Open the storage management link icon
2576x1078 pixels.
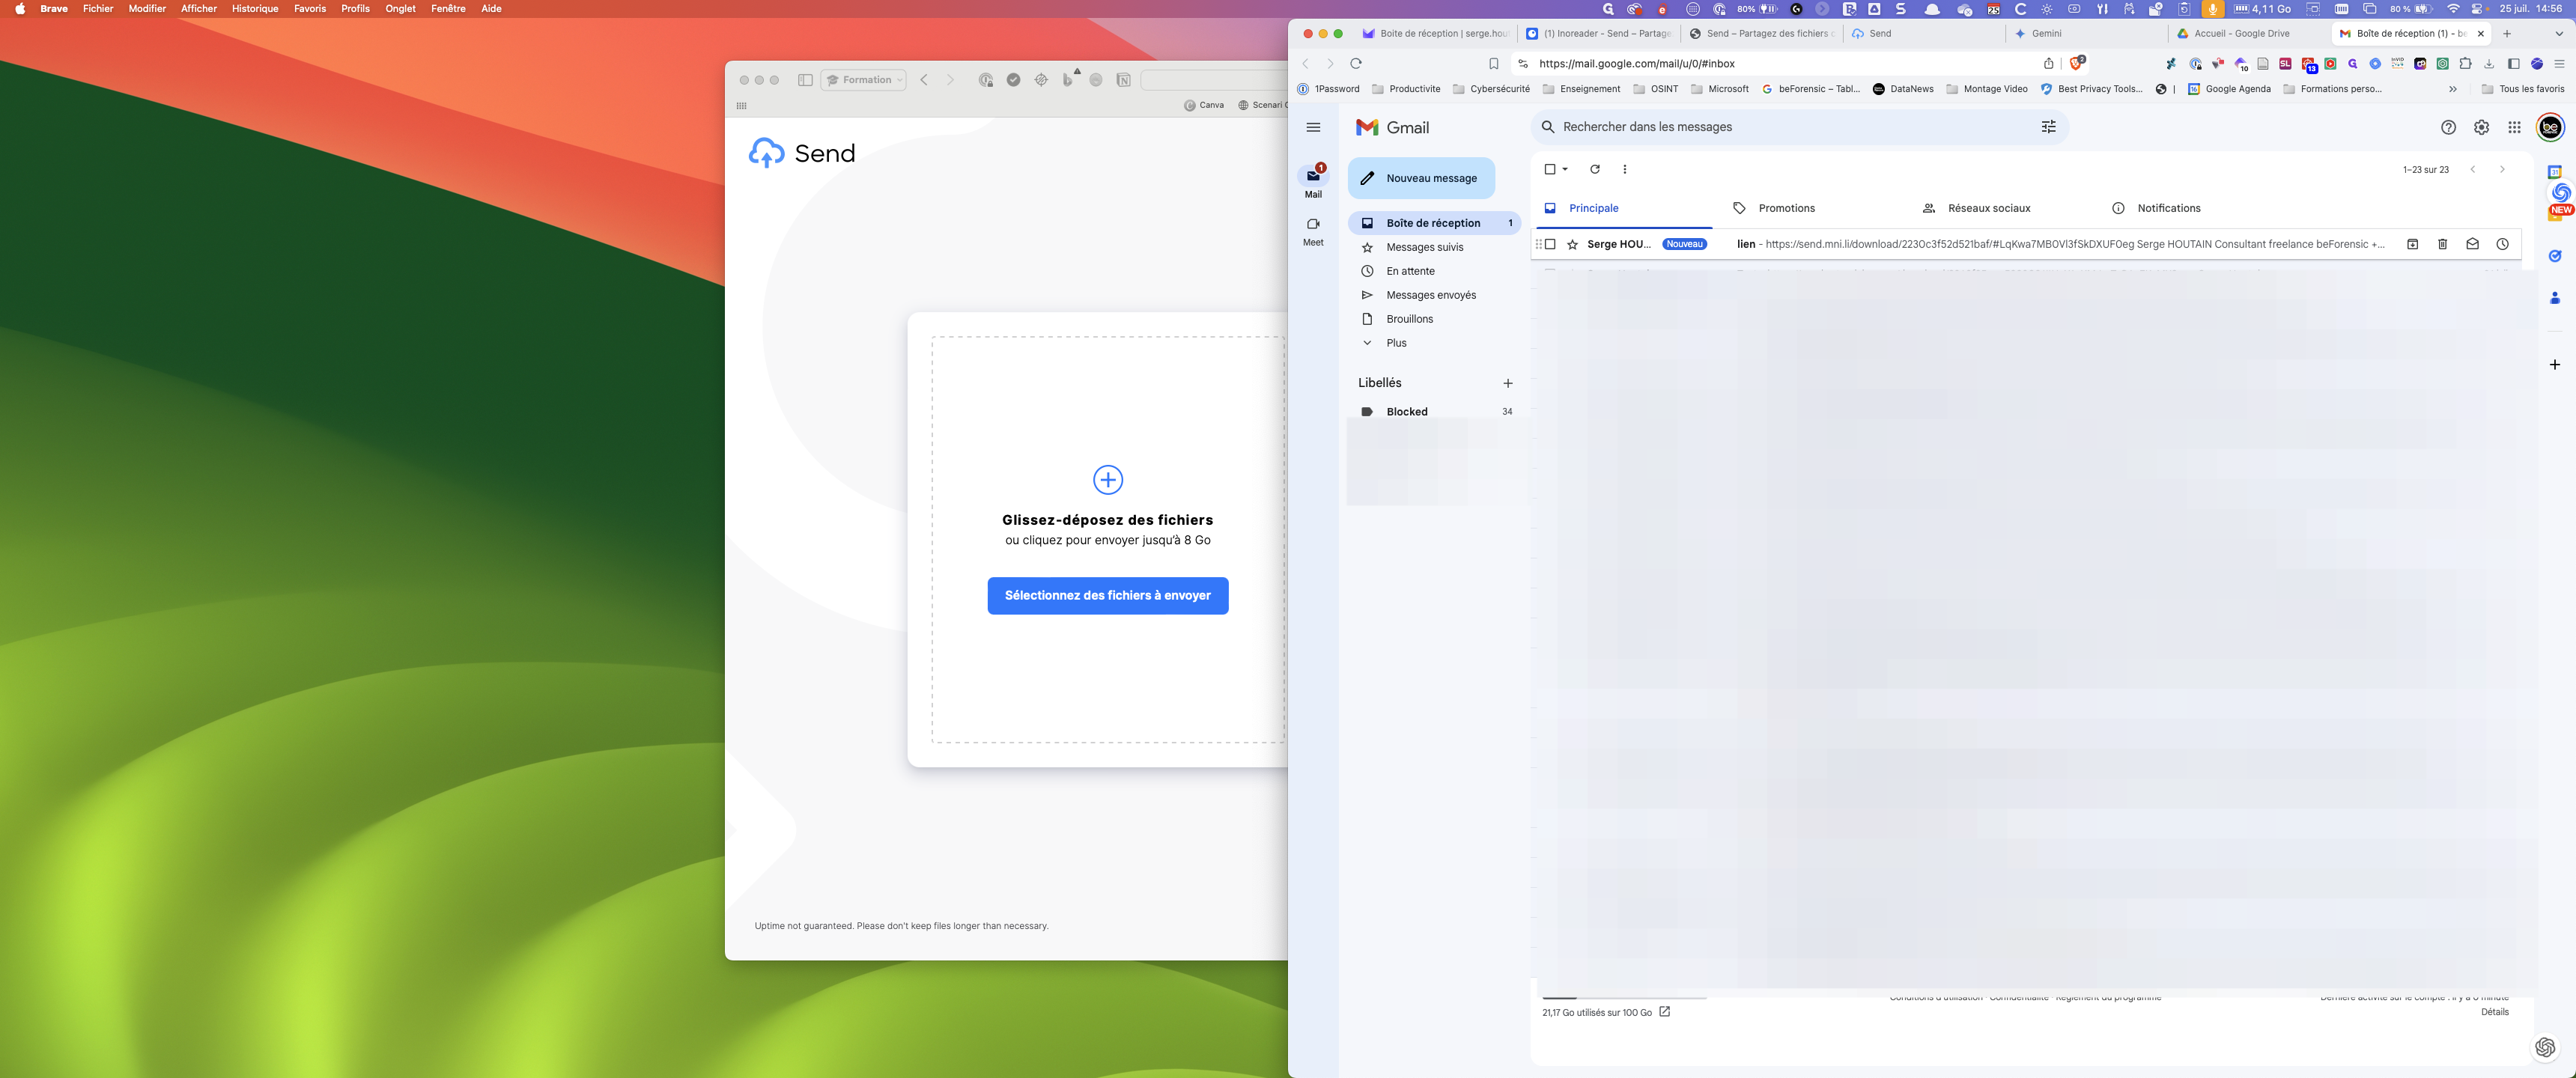1664,1012
